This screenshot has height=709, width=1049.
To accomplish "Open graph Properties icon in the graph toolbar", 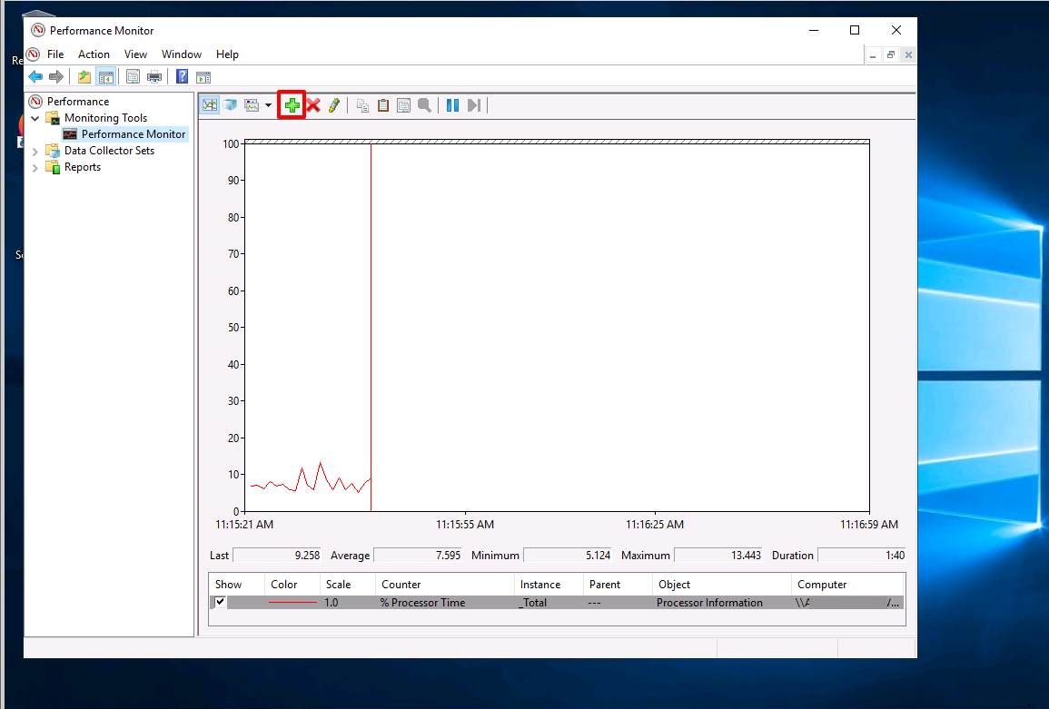I will 403,105.
